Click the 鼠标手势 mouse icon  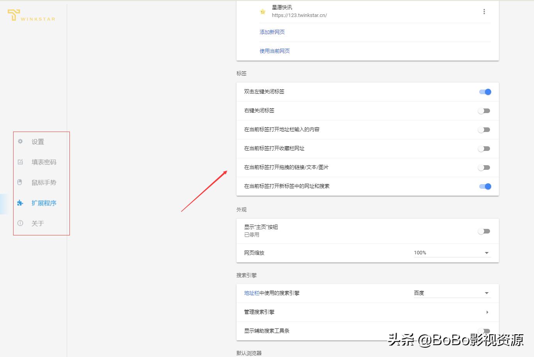20,182
